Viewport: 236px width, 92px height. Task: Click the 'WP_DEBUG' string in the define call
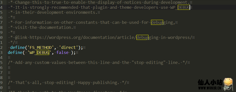coord(39,52)
